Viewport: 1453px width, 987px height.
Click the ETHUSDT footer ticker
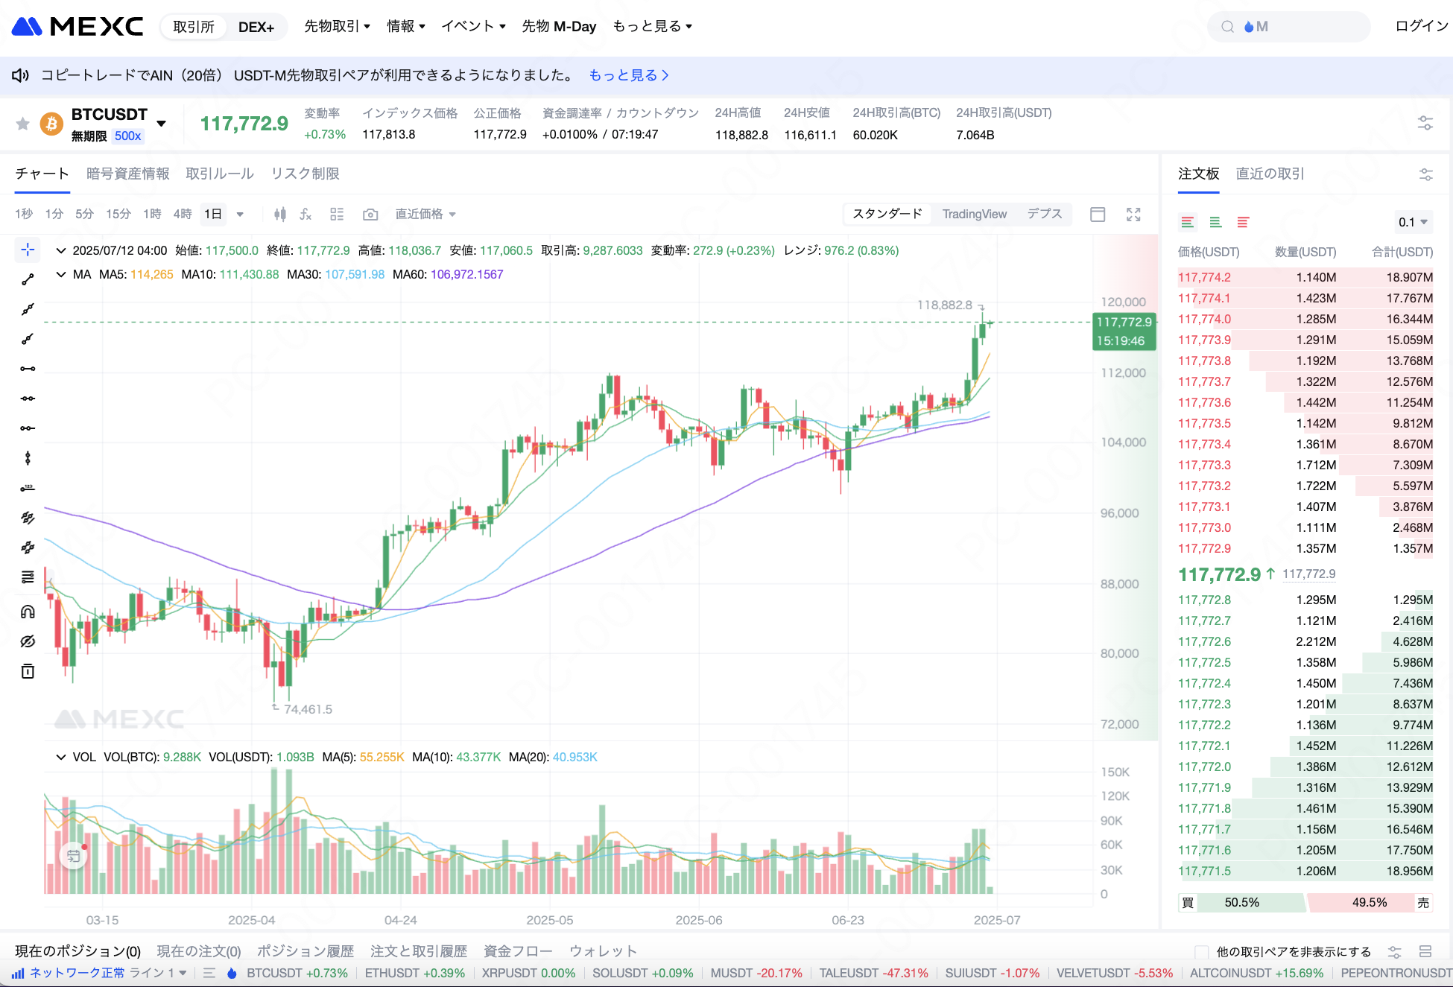(x=414, y=973)
